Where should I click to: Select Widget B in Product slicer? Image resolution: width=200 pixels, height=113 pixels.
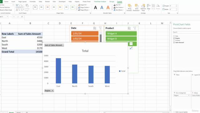pyautogui.click(x=121, y=39)
